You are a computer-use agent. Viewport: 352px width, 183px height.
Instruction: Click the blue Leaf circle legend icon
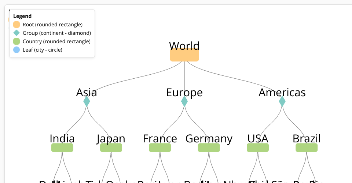coord(16,50)
